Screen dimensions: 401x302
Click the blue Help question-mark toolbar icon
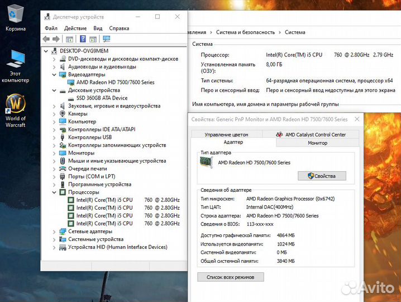pos(83,39)
